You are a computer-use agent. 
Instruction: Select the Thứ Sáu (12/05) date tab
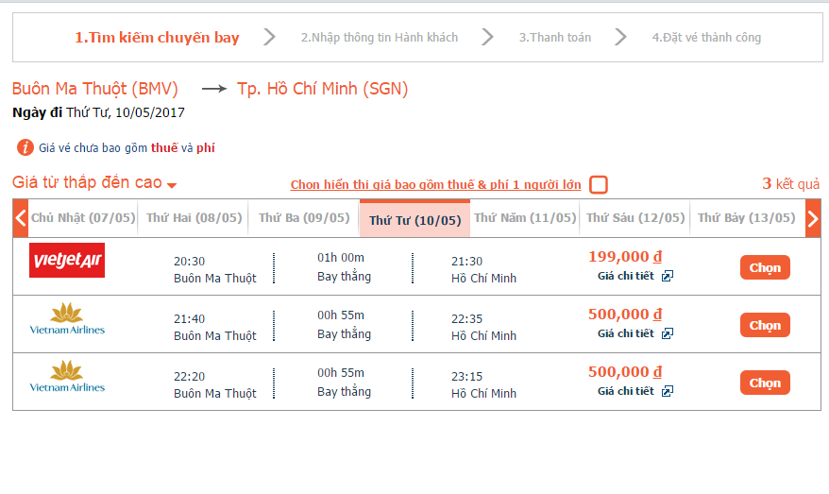coord(634,218)
